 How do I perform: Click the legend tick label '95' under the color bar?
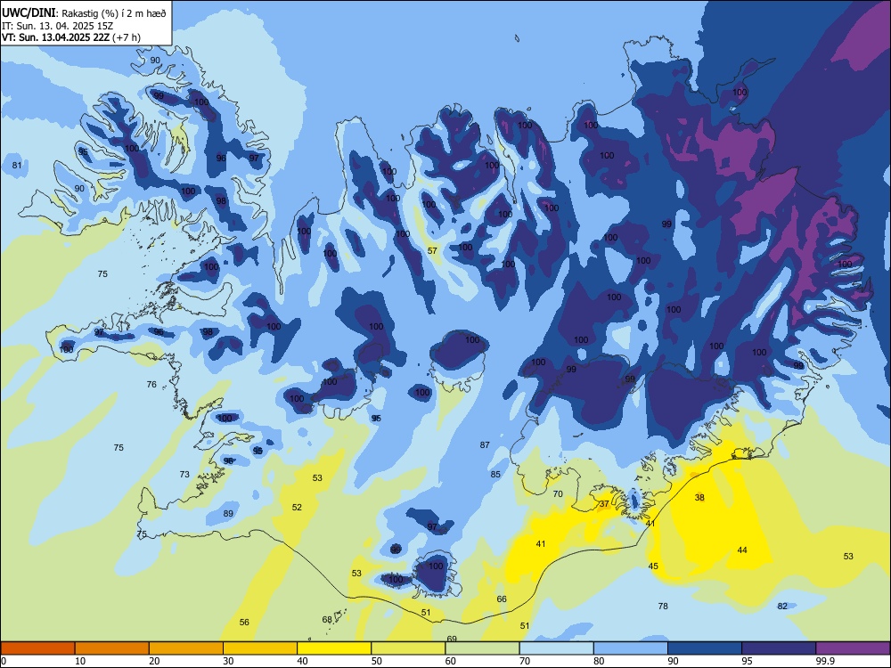(748, 661)
